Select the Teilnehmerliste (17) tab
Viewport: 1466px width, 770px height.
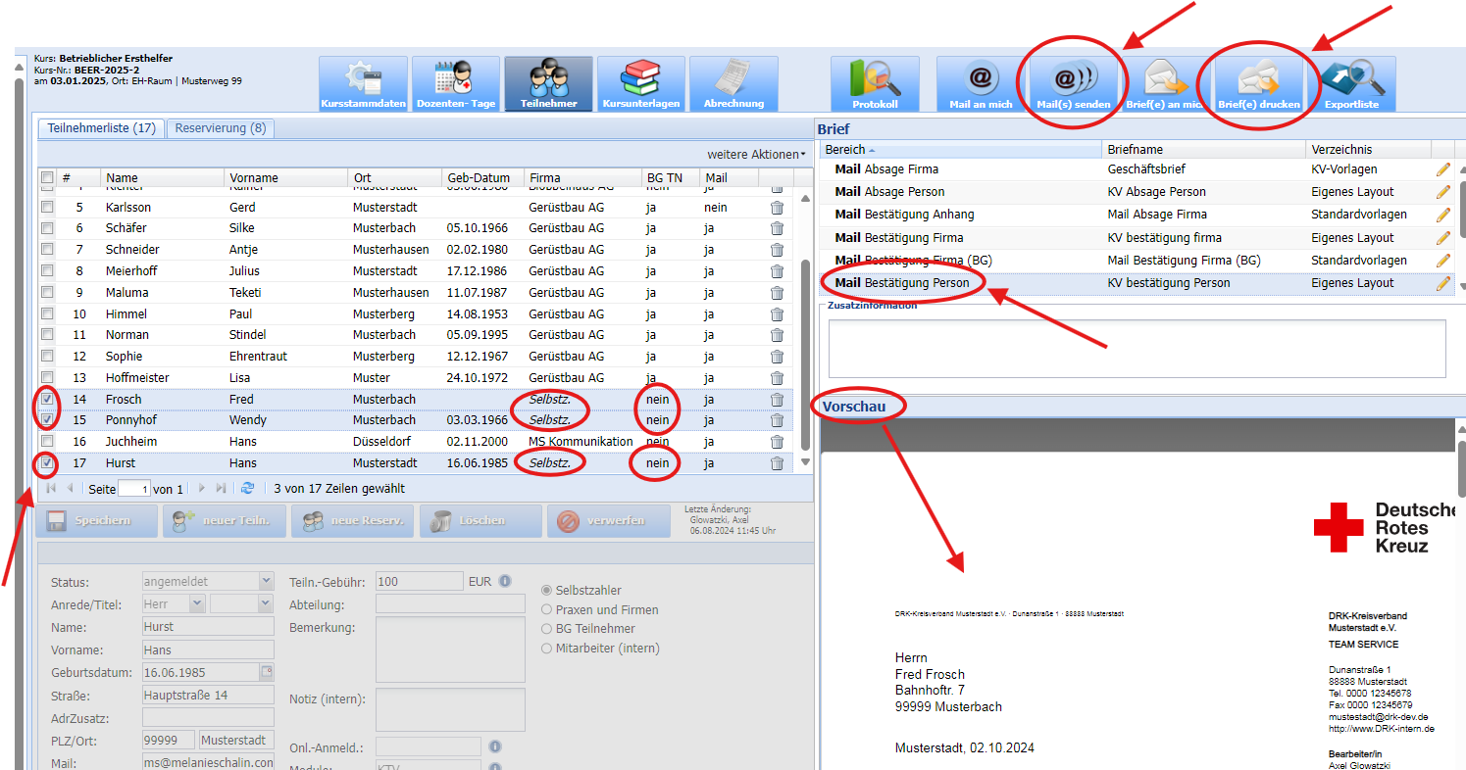pyautogui.click(x=101, y=128)
